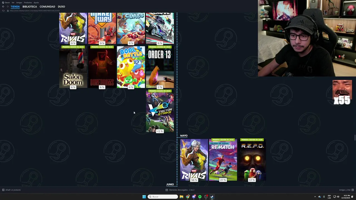Click the store URL address text

point(35,11)
